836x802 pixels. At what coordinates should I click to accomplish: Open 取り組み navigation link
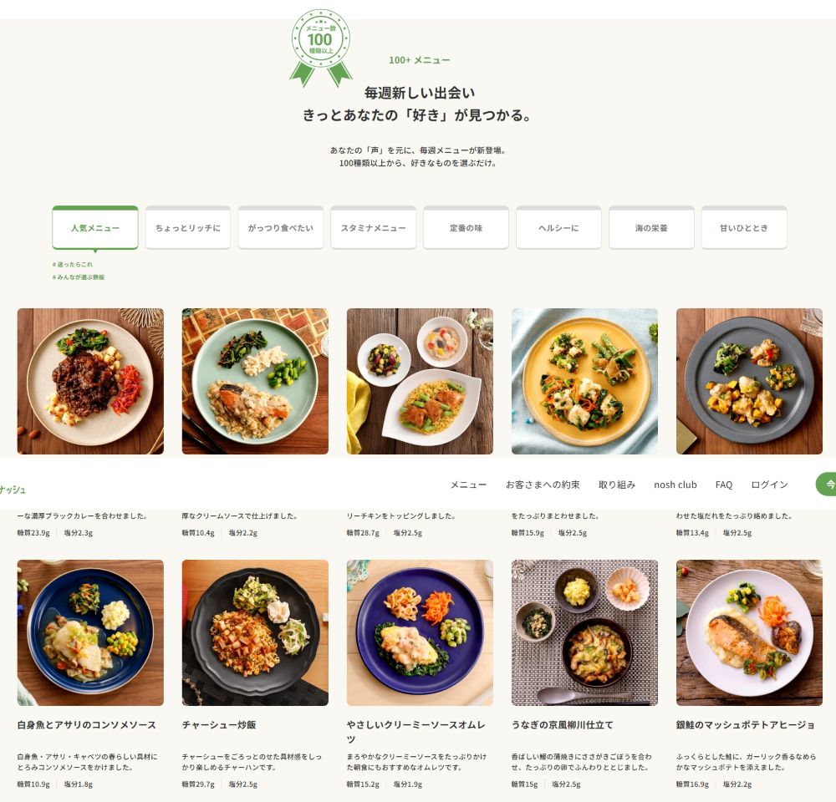[x=617, y=485]
